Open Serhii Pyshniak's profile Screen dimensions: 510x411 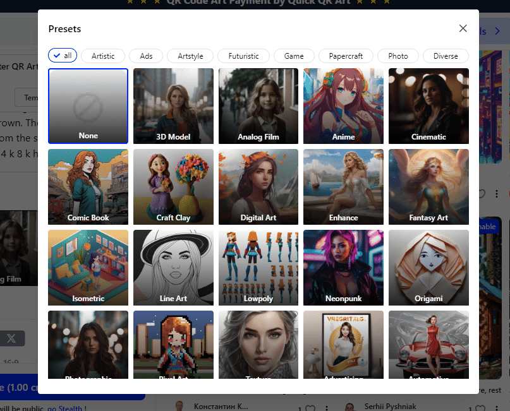click(x=390, y=407)
